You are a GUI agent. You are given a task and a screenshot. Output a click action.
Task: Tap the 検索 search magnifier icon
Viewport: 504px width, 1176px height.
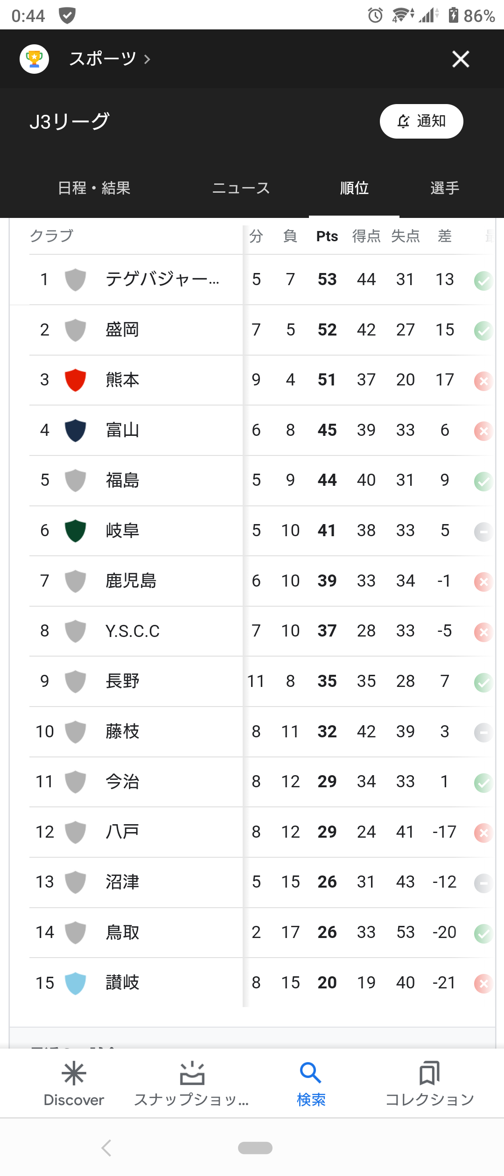[x=310, y=1073]
